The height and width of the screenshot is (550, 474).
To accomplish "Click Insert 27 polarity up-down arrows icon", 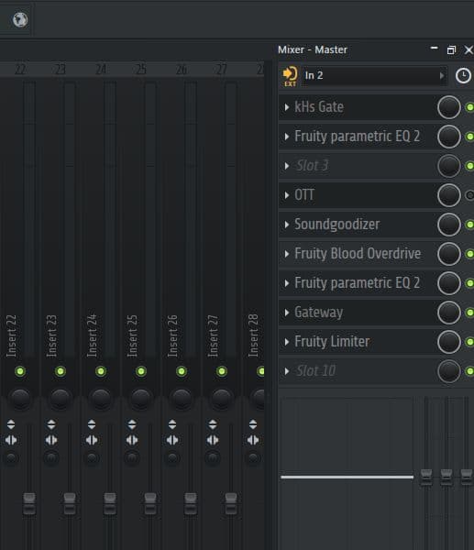I will click(213, 424).
